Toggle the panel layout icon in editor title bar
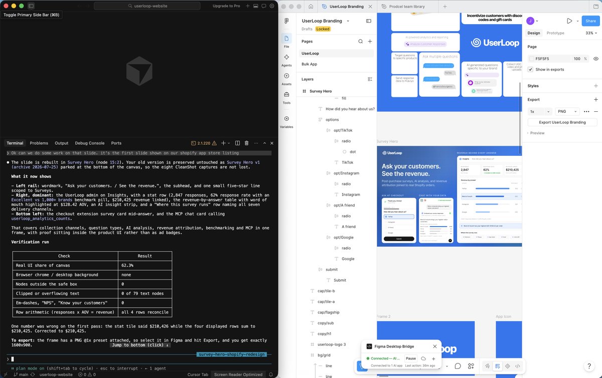The width and height of the screenshot is (602, 378). click(x=256, y=6)
